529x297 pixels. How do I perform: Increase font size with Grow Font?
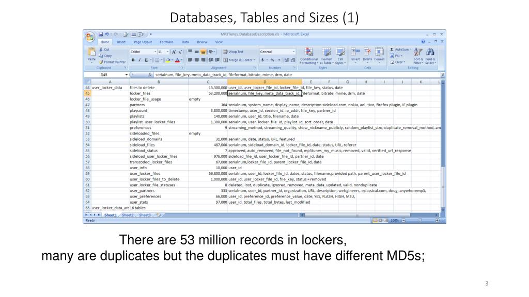(174, 52)
